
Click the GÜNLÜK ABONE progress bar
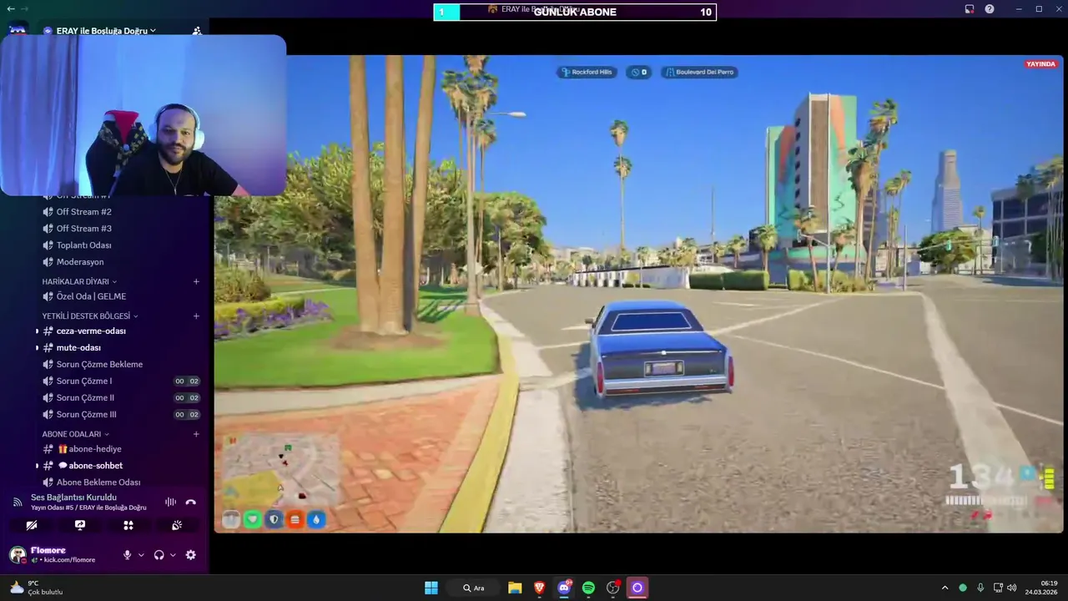575,12
